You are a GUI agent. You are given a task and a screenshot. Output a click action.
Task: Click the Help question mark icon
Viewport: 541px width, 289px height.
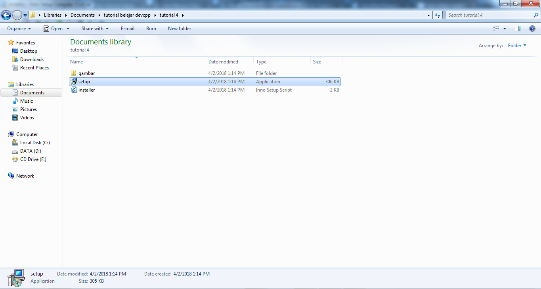pyautogui.click(x=532, y=28)
